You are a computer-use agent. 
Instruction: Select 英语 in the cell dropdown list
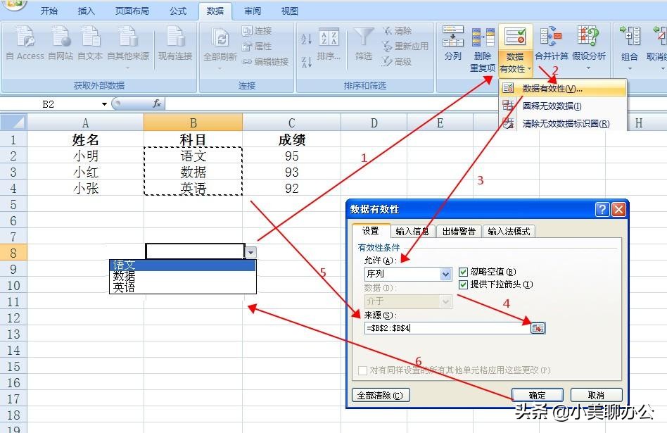pyautogui.click(x=183, y=288)
